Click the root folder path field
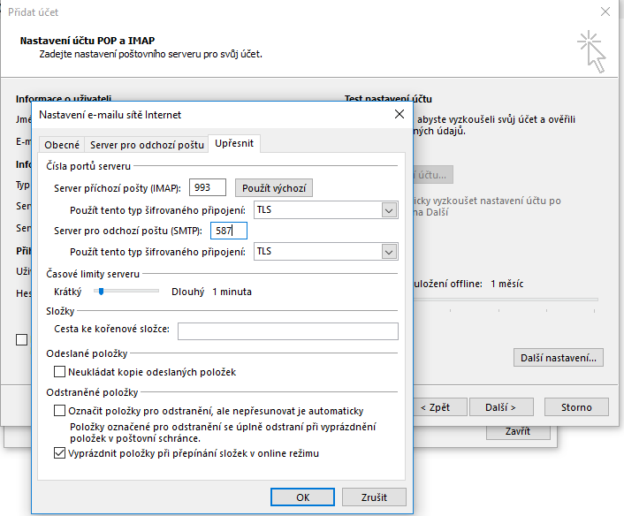This screenshot has width=624, height=516. pos(287,331)
